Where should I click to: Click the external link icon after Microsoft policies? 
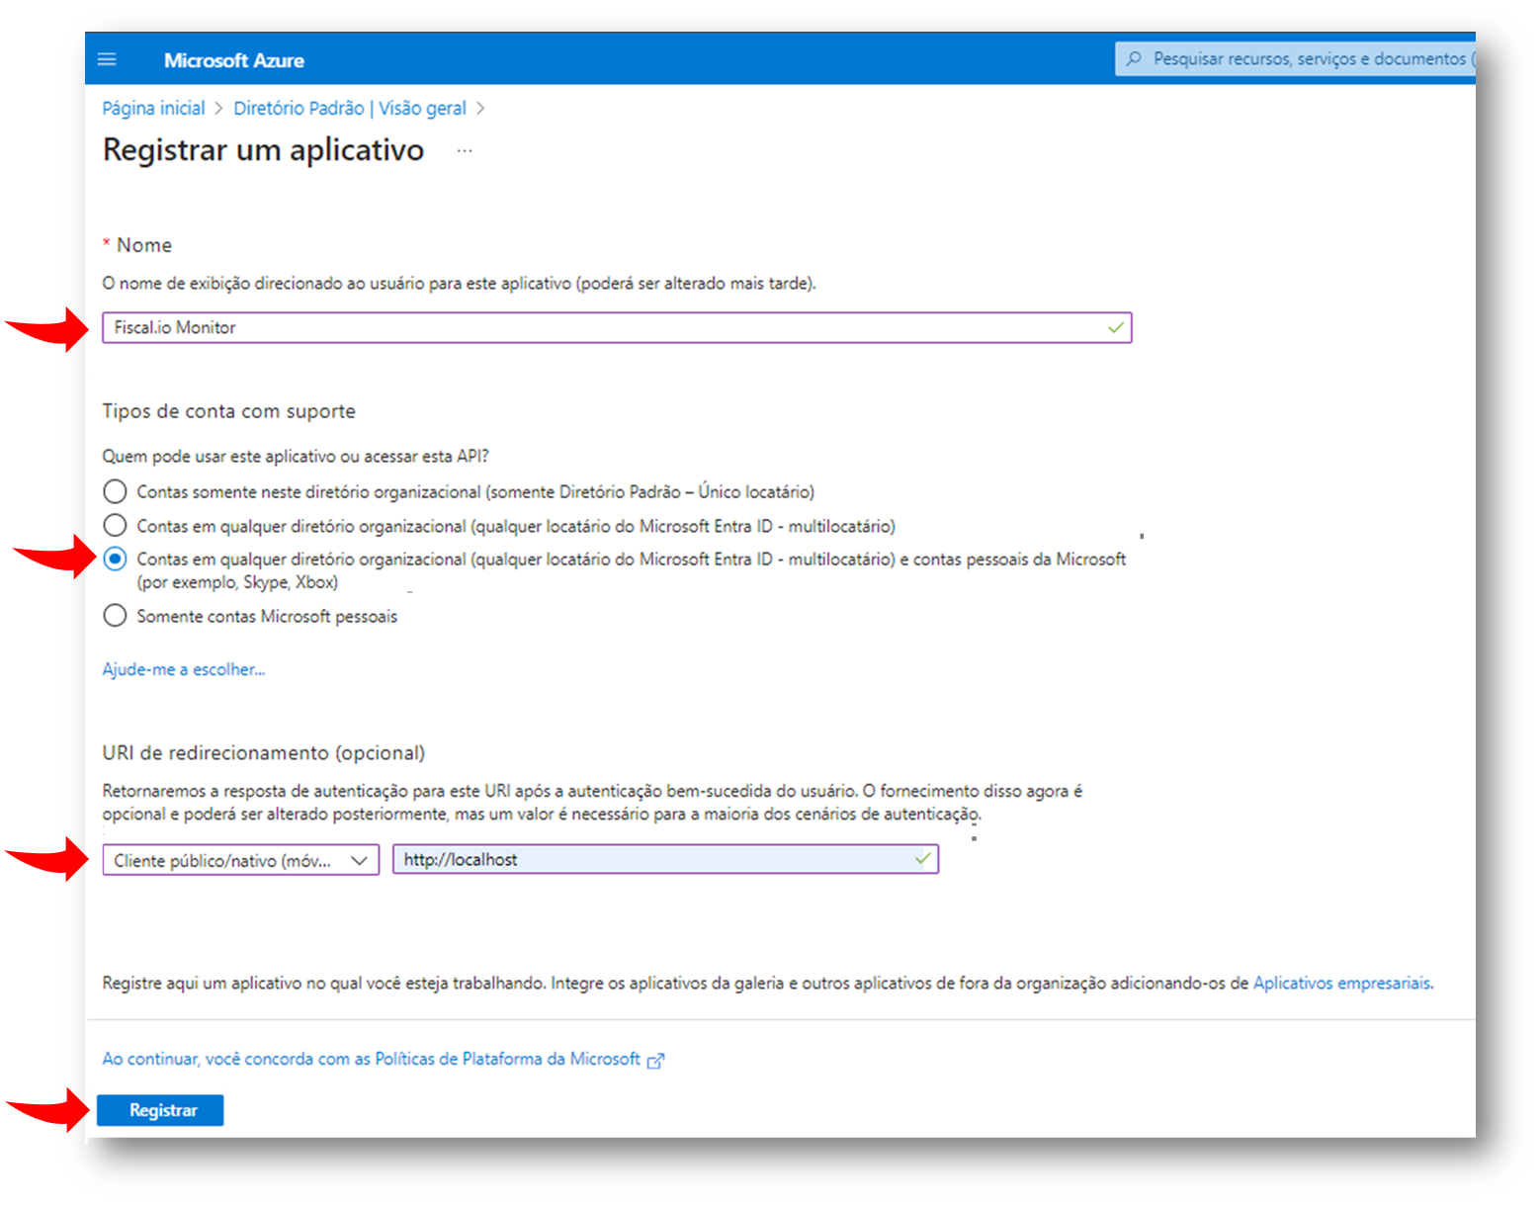coord(655,1061)
